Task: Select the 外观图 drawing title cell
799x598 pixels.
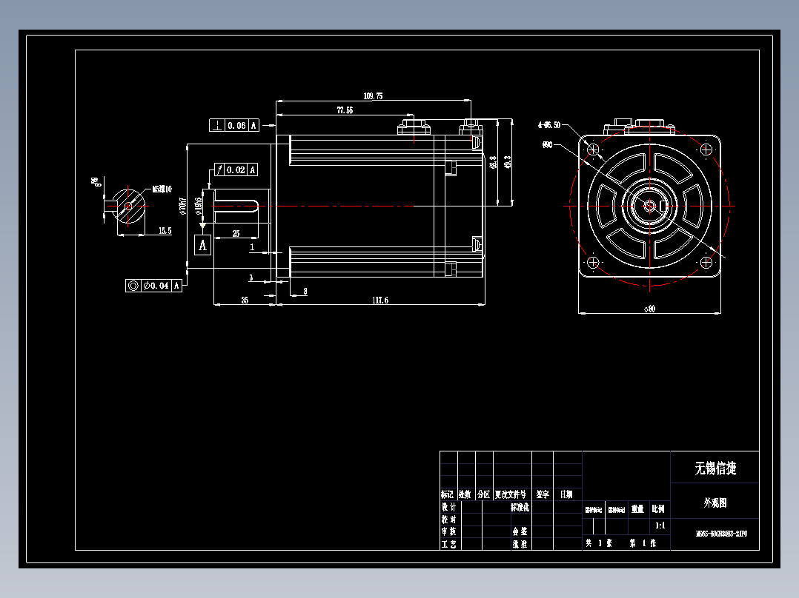Action: click(716, 503)
